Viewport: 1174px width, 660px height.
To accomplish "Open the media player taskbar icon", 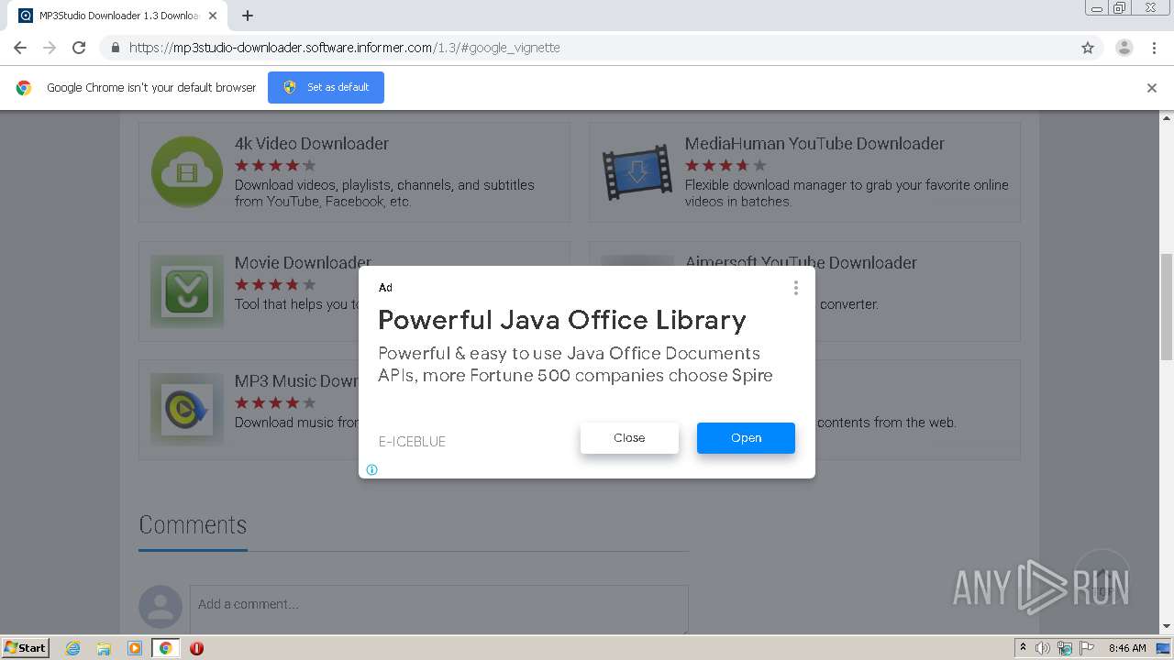I will point(135,648).
